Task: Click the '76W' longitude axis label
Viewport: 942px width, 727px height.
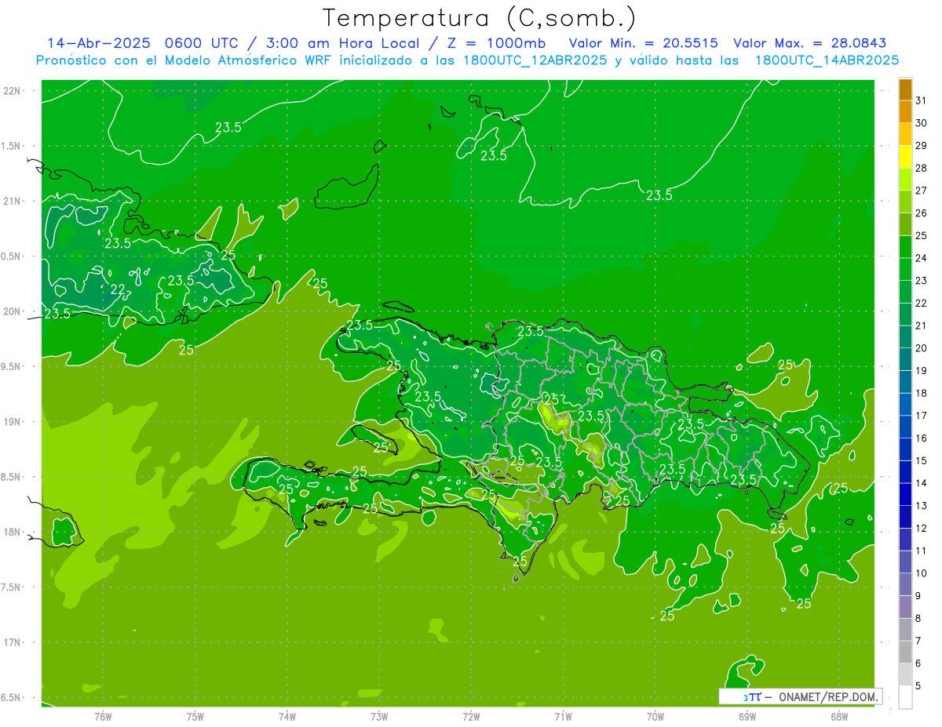Action: (104, 717)
